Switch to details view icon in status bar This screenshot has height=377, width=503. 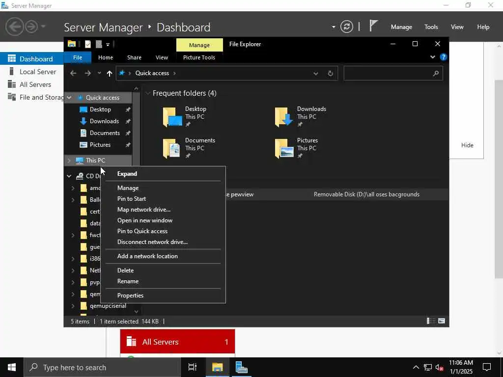[x=431, y=321]
